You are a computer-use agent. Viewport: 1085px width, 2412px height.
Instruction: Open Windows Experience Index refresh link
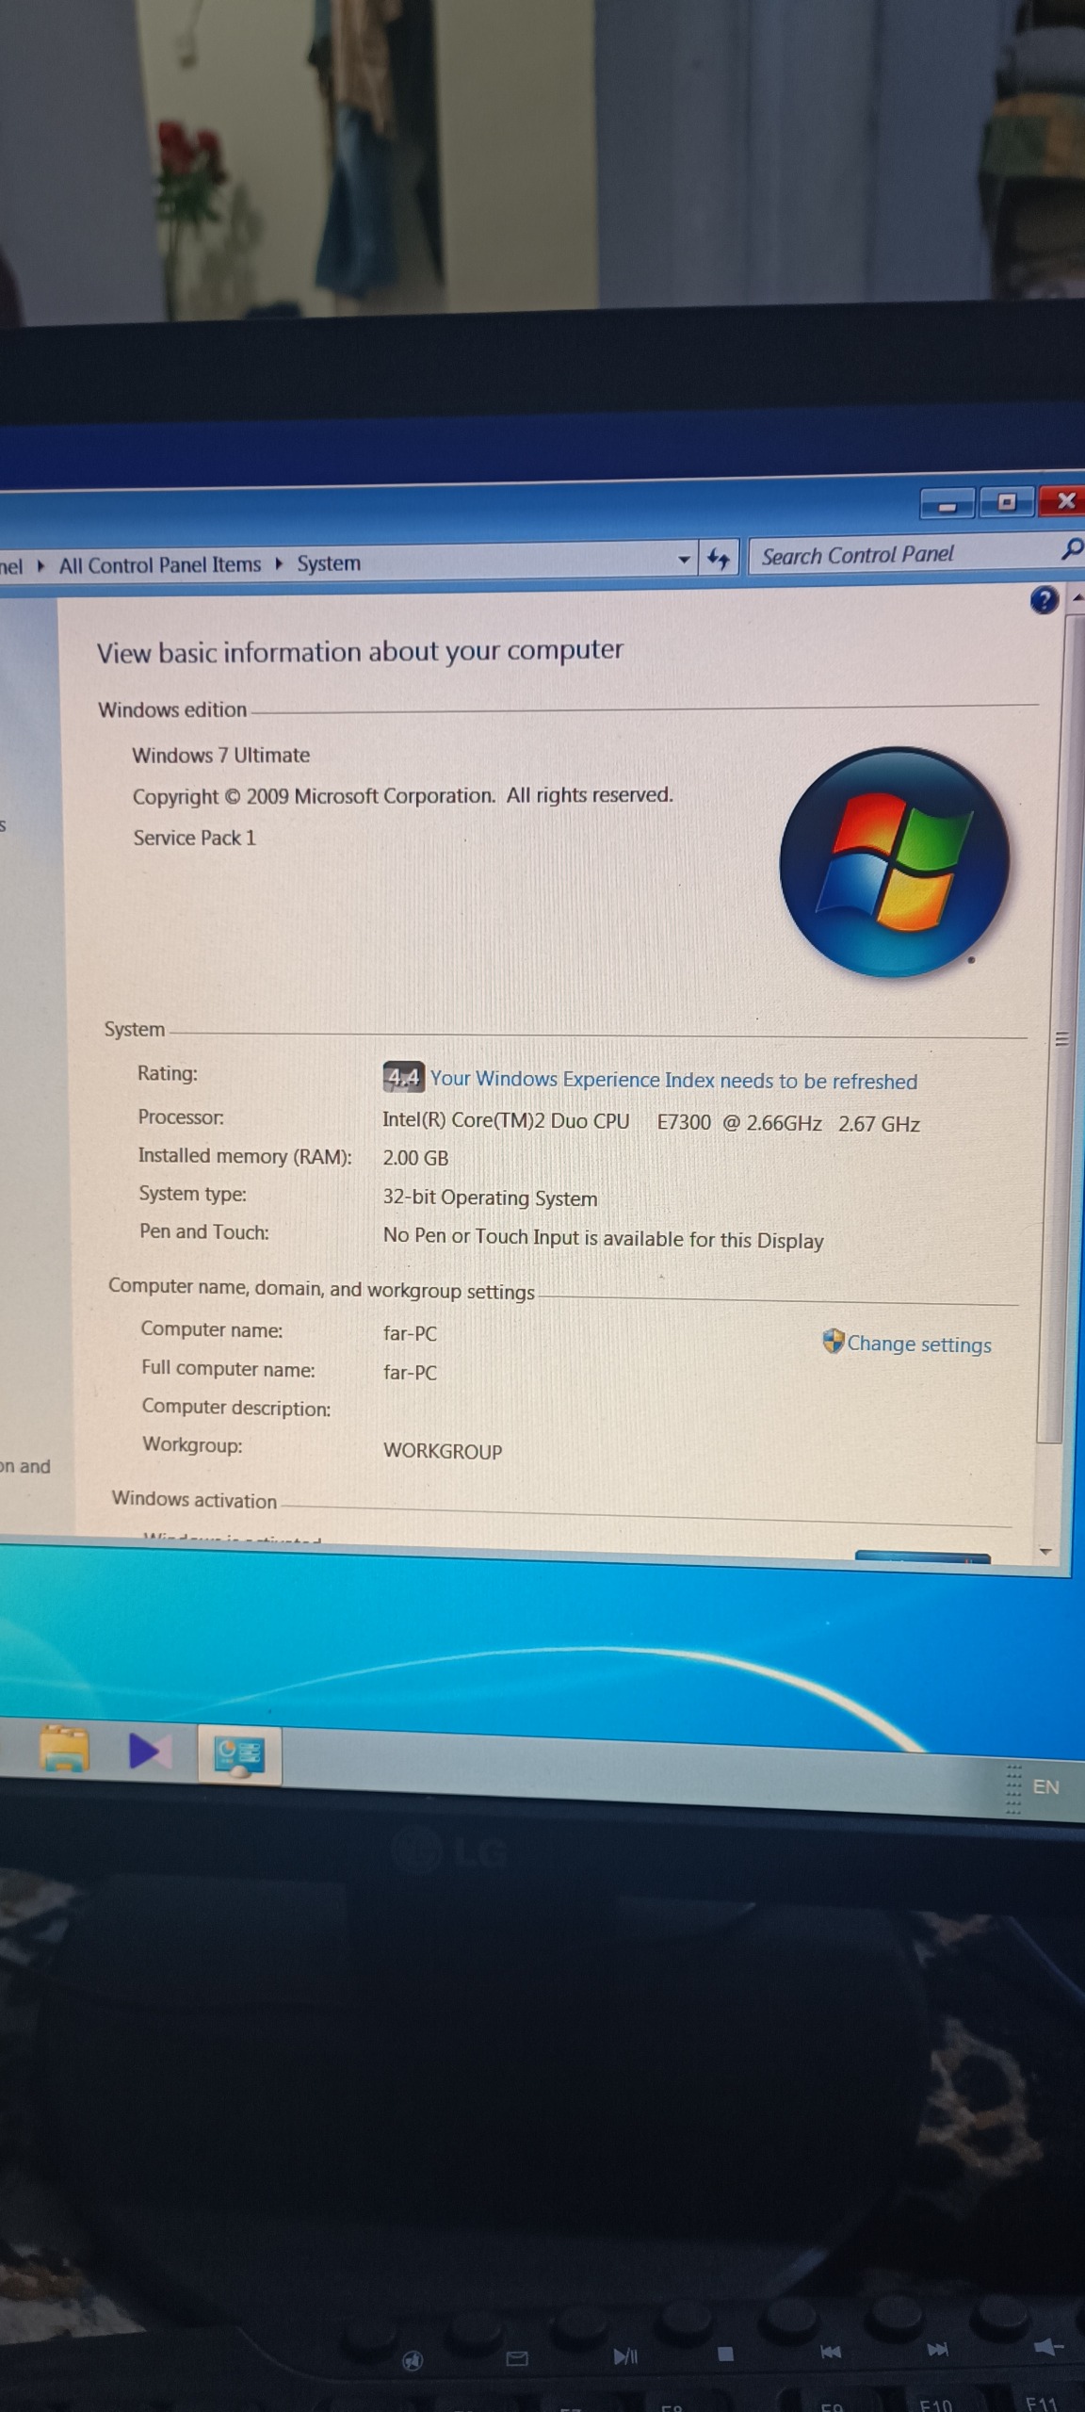click(673, 1080)
